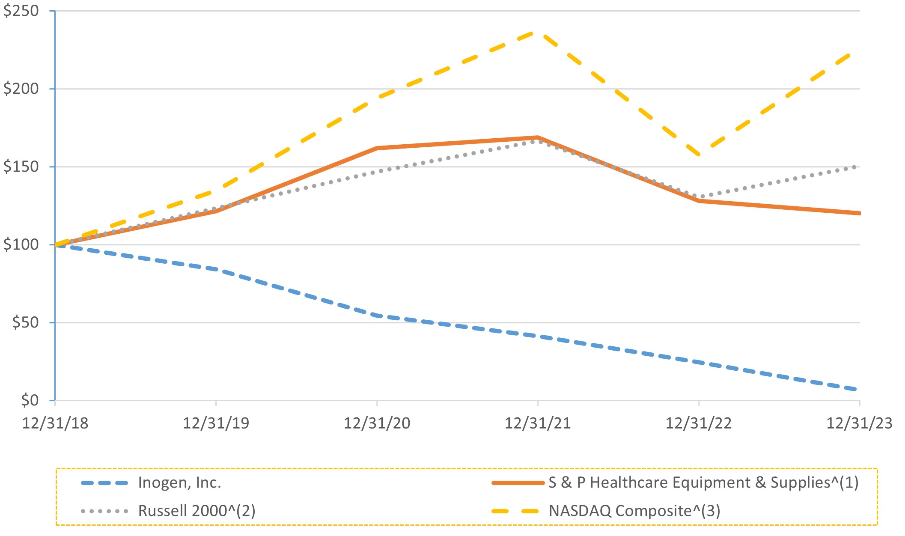Image resolution: width=905 pixels, height=536 pixels.
Task: Click the 12/31/20 x-axis date label
Action: (x=377, y=423)
